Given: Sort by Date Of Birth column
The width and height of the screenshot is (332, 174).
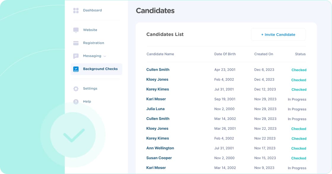Looking at the screenshot, I should (x=225, y=54).
